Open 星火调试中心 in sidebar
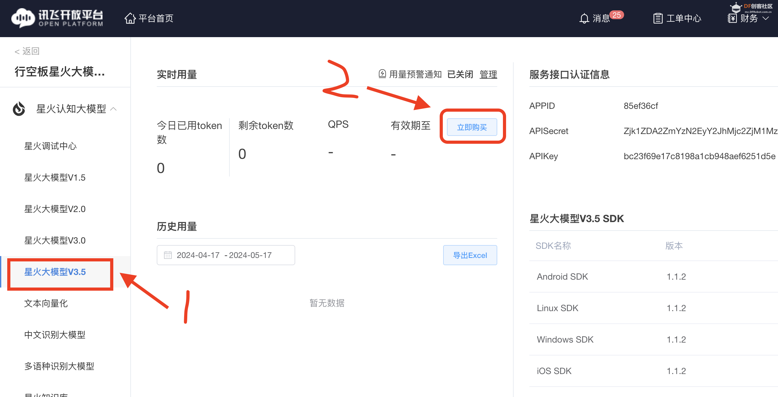The image size is (778, 397). coord(50,146)
